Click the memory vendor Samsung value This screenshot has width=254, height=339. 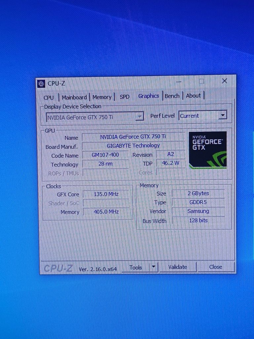[x=198, y=211]
